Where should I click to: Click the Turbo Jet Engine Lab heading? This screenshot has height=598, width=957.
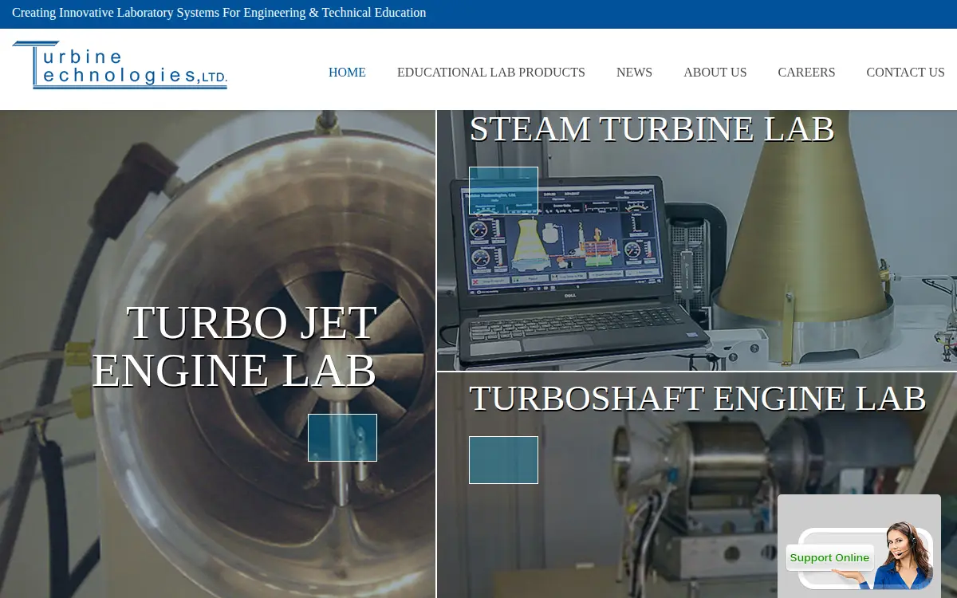click(x=234, y=347)
